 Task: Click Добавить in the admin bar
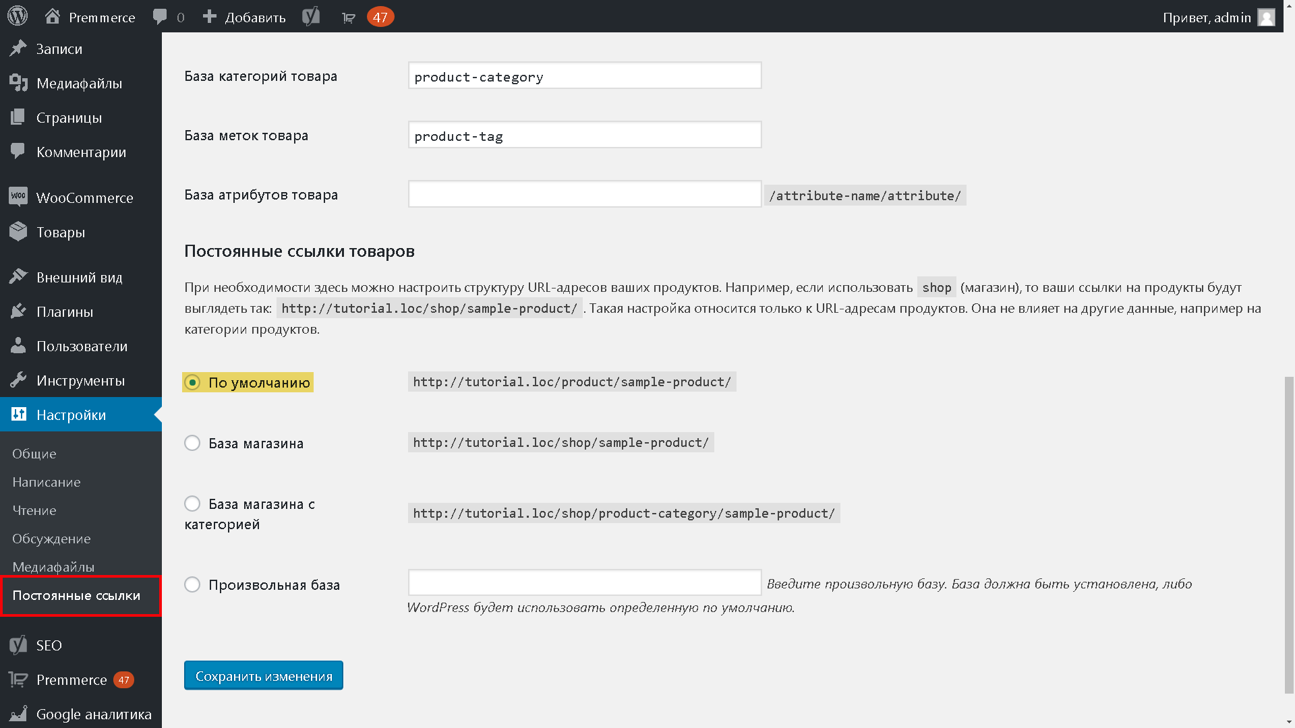[x=255, y=17]
